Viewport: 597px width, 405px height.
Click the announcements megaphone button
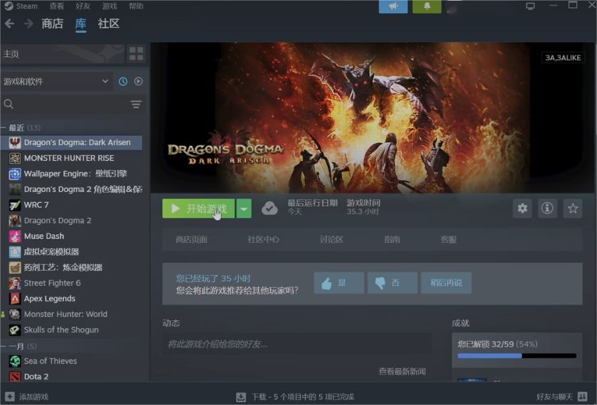(x=393, y=6)
